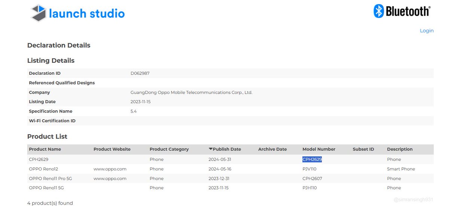Viewport: 449px width, 206px height.
Task: Sort by the Publish Date column arrow
Action: pos(211,149)
